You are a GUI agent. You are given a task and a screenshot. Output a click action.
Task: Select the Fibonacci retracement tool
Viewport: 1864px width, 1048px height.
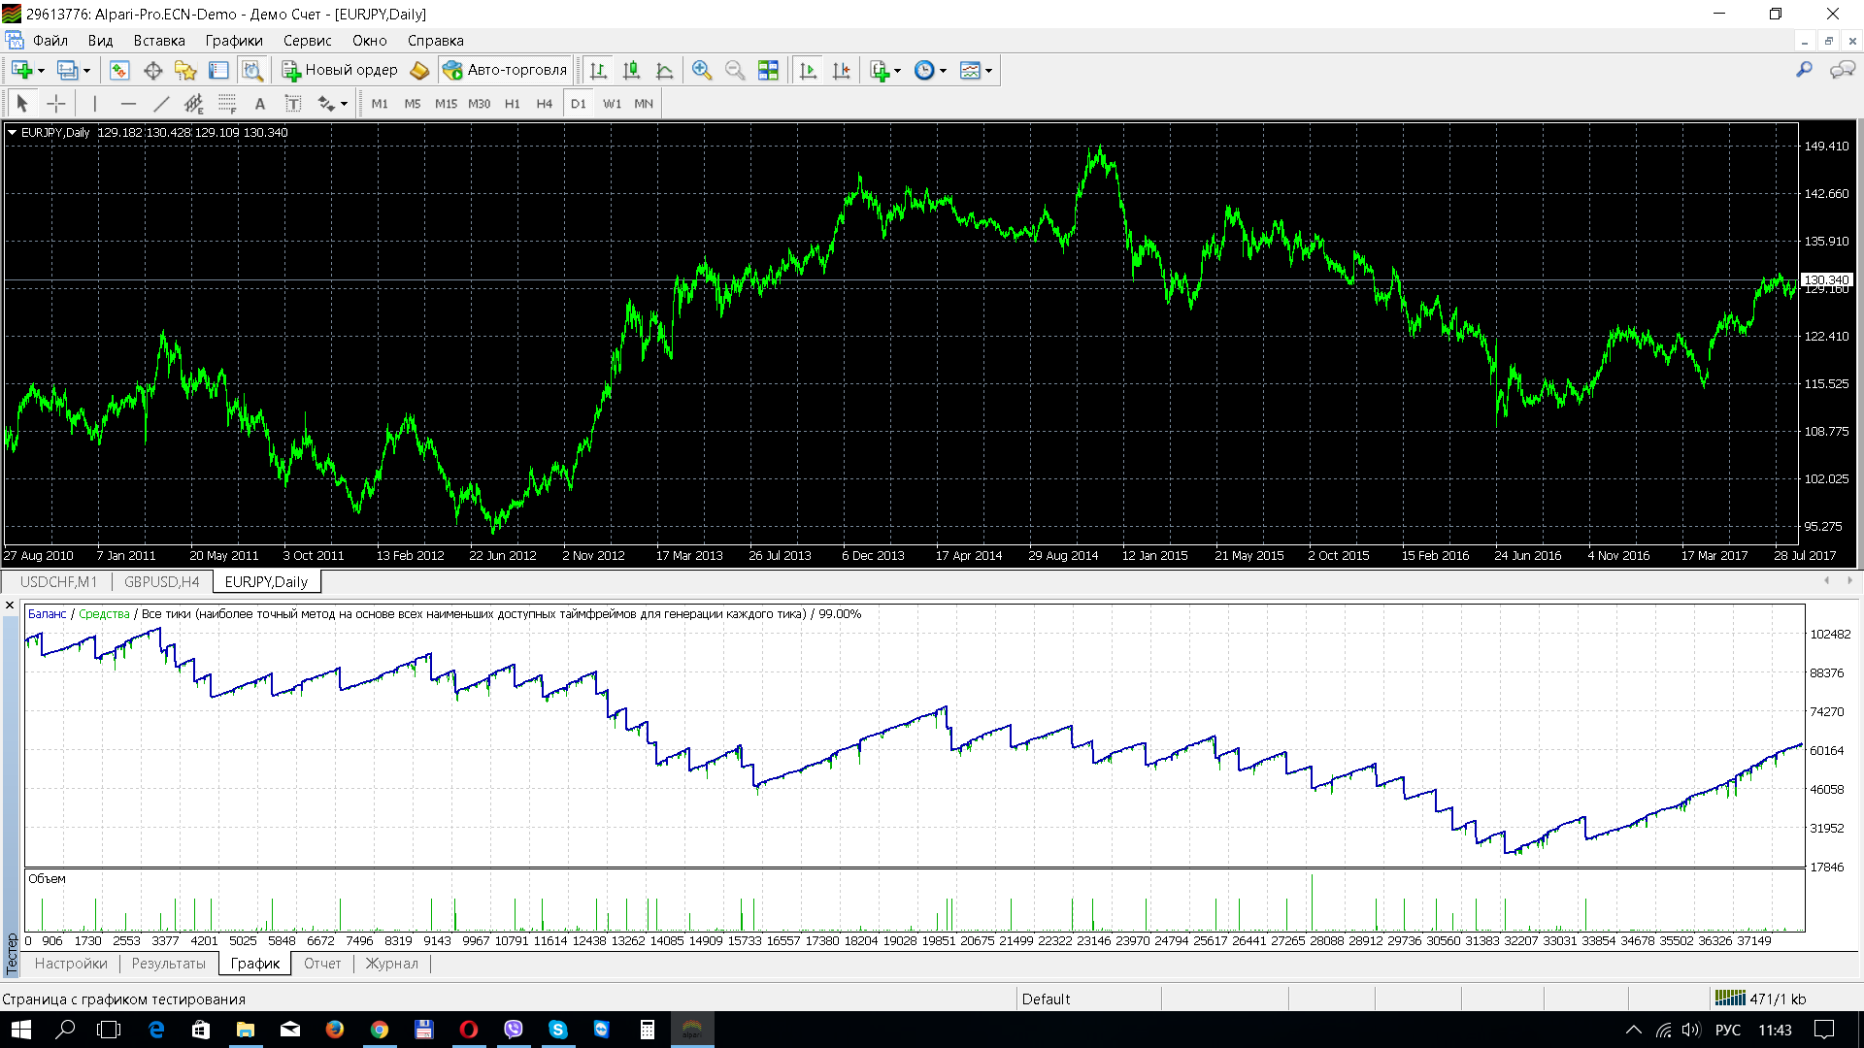tap(227, 104)
